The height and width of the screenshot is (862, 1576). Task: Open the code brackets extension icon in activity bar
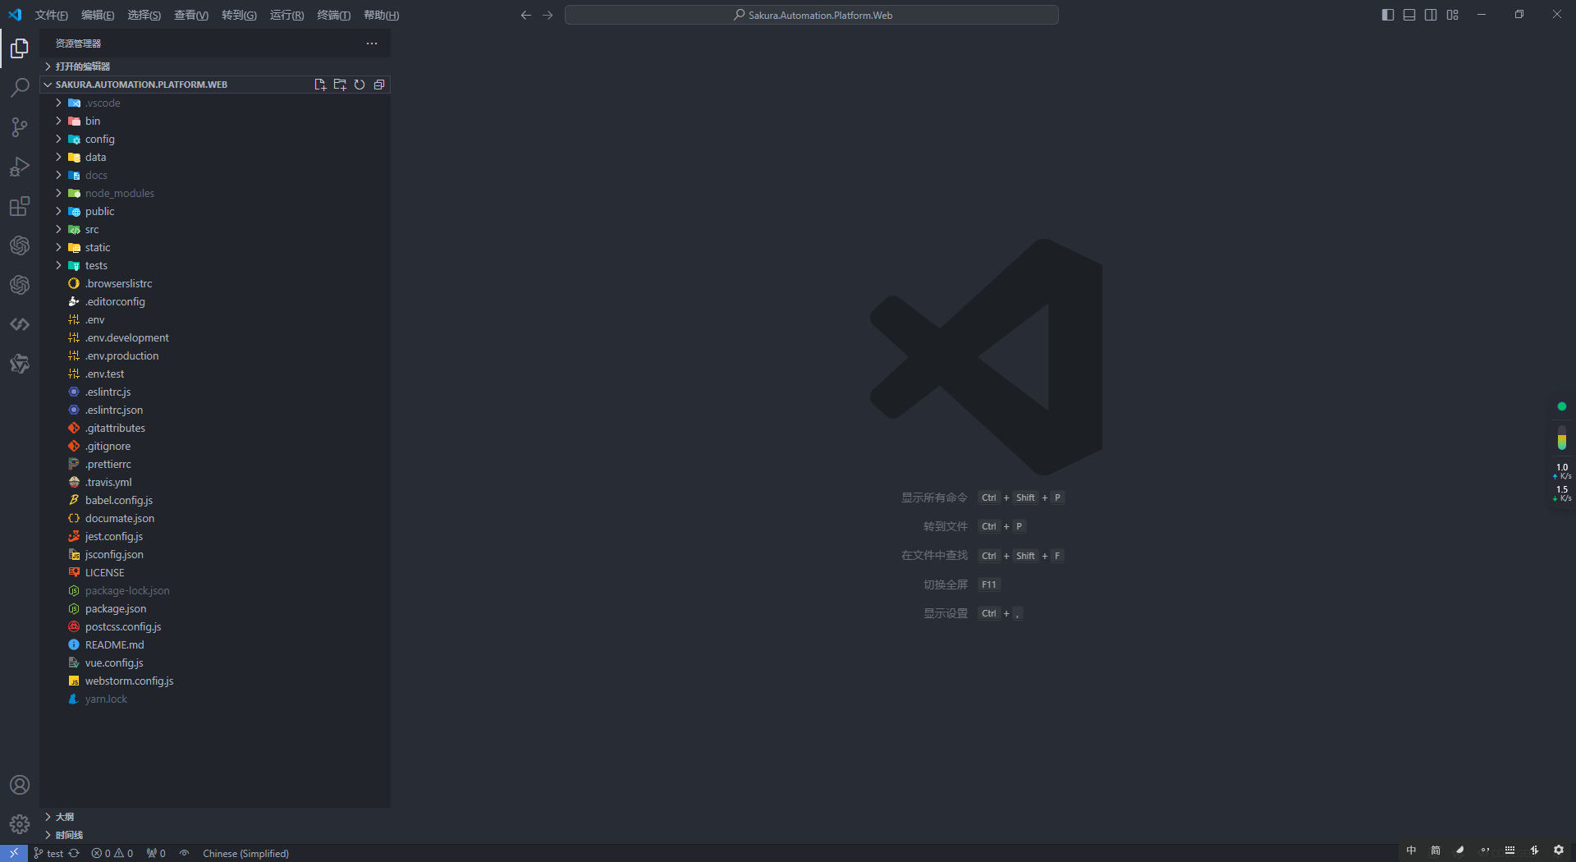(20, 324)
